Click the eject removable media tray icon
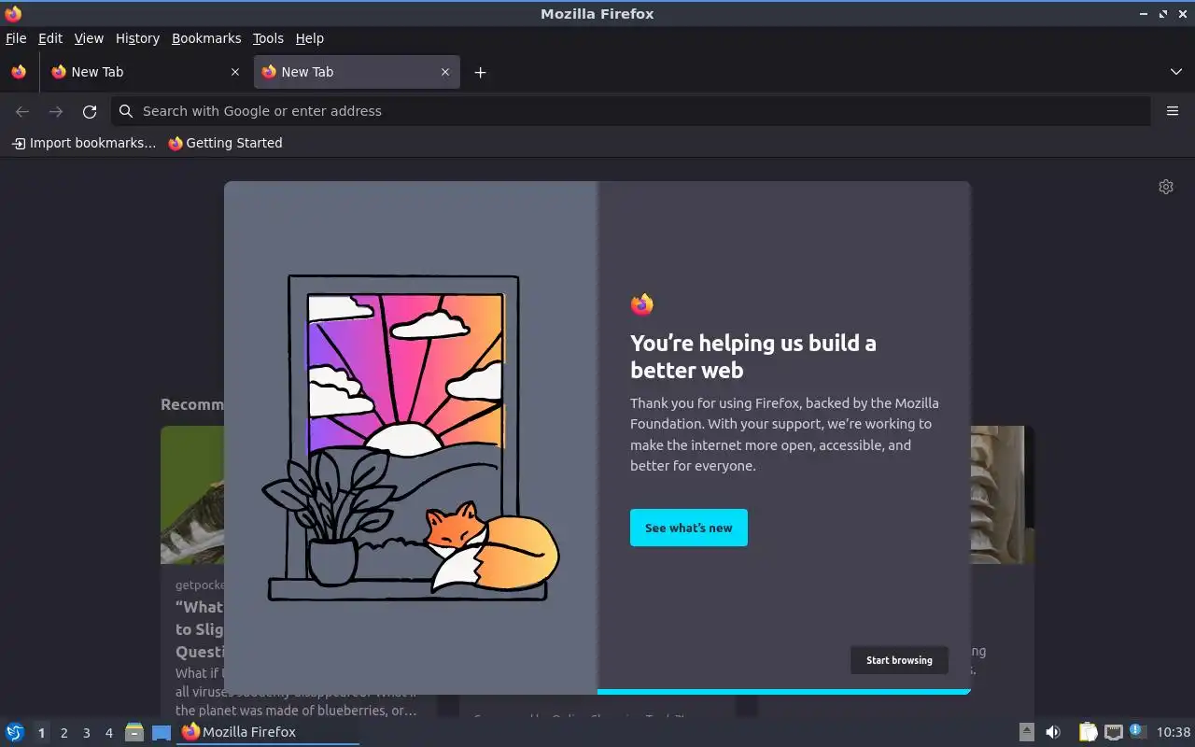Screen dimensions: 1195x747 pyautogui.click(x=1026, y=732)
